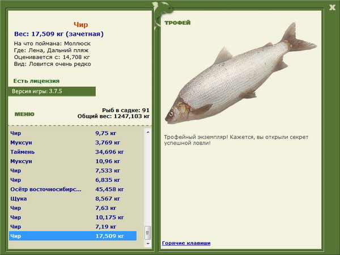Select the Чир 10,175 кг entry
This screenshot has width=340, height=255.
(73, 217)
